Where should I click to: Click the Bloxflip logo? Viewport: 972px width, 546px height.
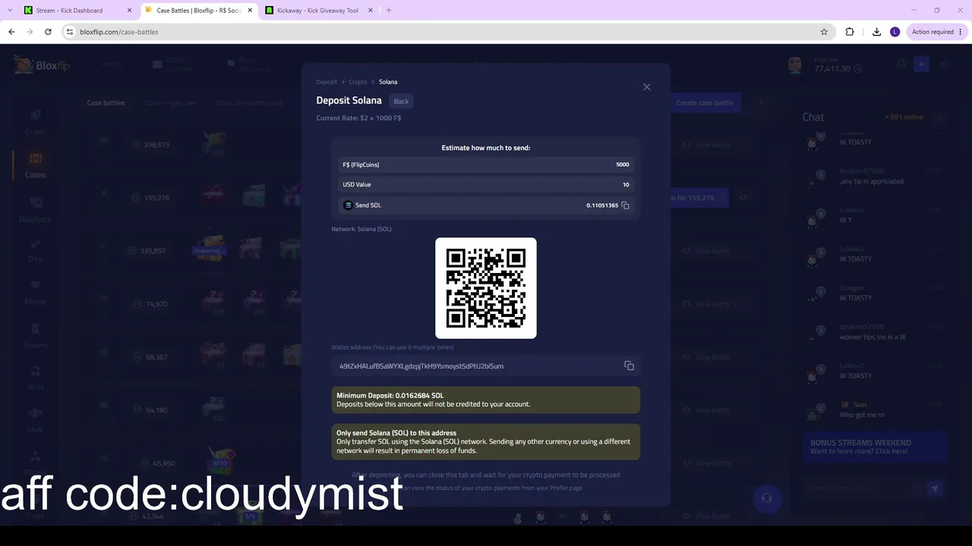(42, 65)
